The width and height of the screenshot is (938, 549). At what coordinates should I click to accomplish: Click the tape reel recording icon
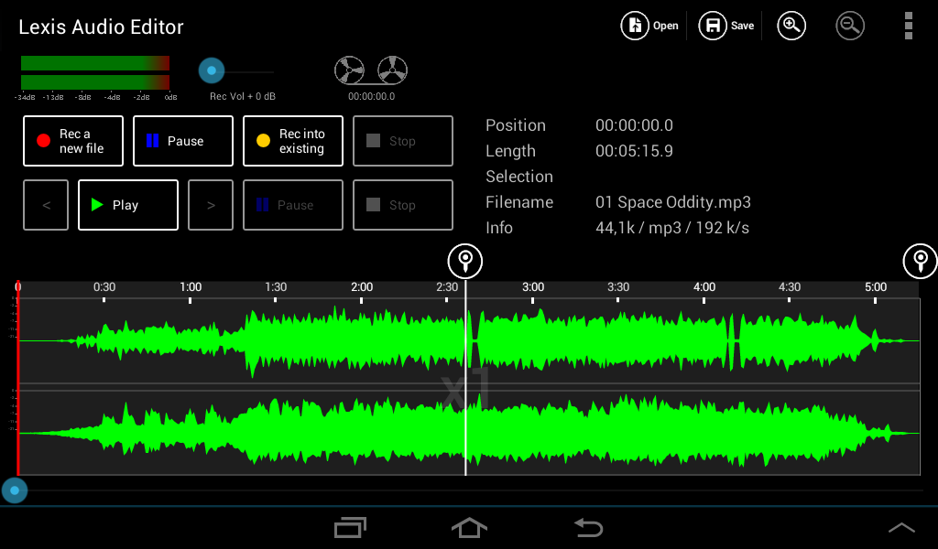pyautogui.click(x=371, y=70)
